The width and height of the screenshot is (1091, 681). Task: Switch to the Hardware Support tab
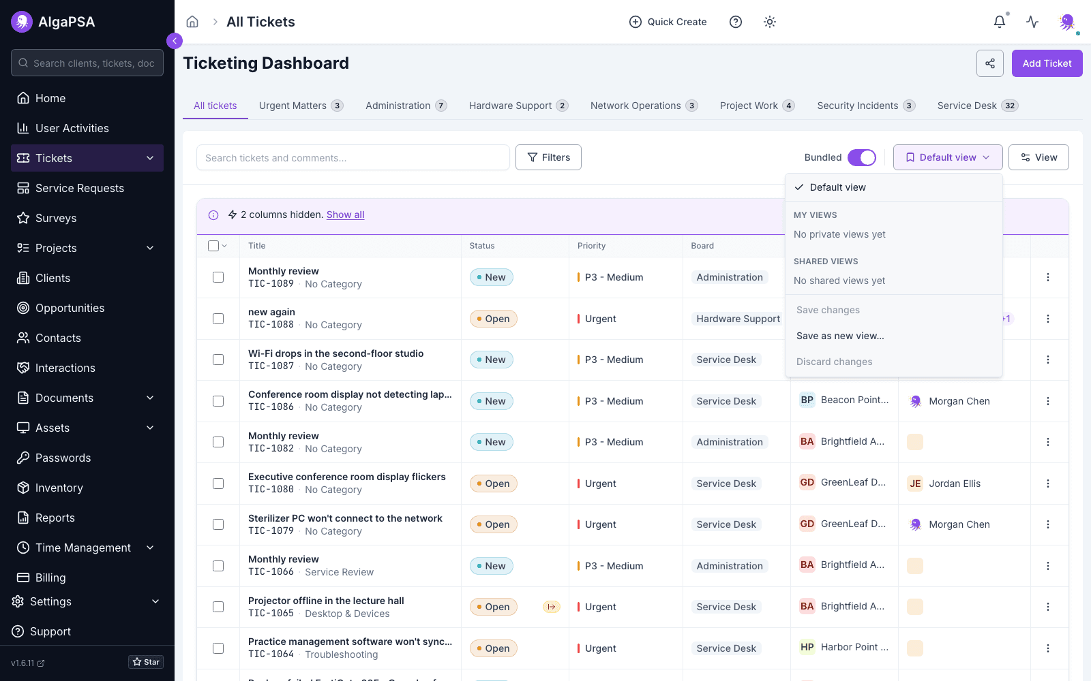point(518,106)
